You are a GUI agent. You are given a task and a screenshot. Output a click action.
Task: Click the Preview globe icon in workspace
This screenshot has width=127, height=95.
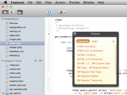coord(7,23)
